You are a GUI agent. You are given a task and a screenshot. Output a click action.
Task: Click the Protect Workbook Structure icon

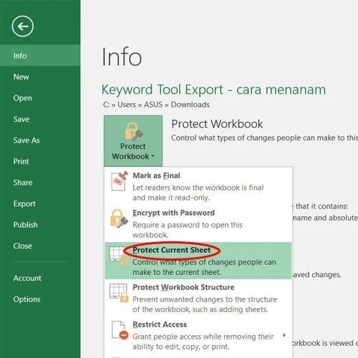coord(119,293)
